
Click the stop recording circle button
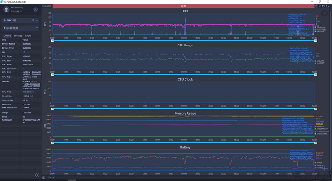(35, 9)
